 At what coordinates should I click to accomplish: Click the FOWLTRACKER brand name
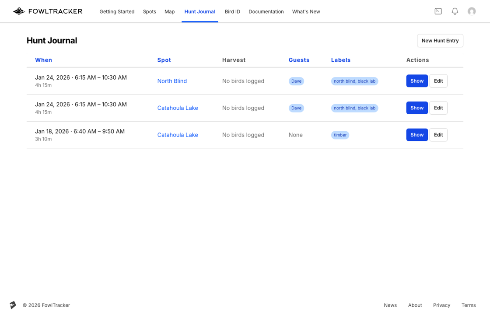(55, 11)
